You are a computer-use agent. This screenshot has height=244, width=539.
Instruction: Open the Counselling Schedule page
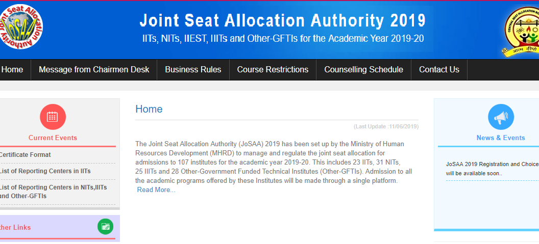(363, 70)
